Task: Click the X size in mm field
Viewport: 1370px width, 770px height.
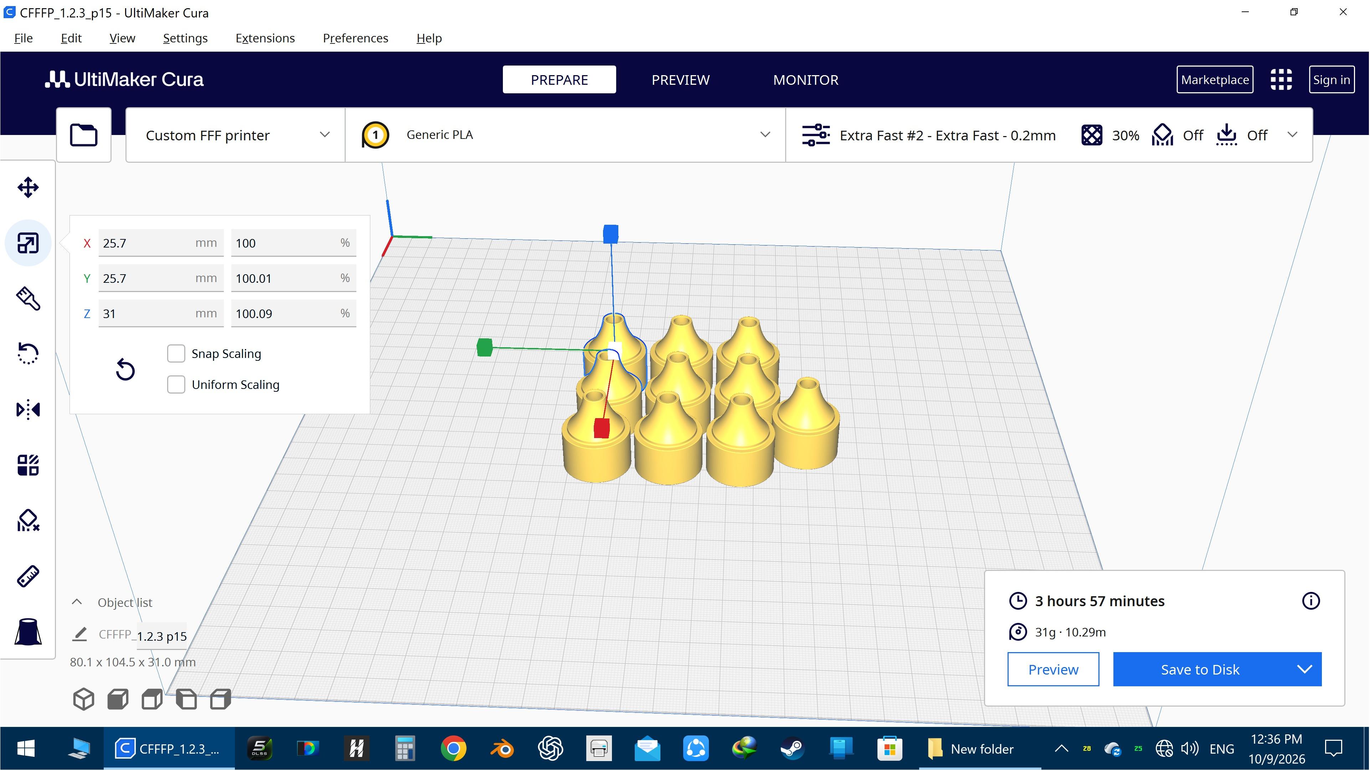Action: click(161, 243)
